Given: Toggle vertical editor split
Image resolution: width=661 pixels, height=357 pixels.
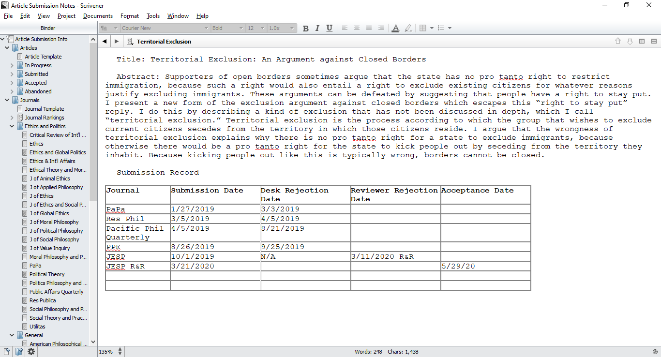Looking at the screenshot, I should click(642, 42).
